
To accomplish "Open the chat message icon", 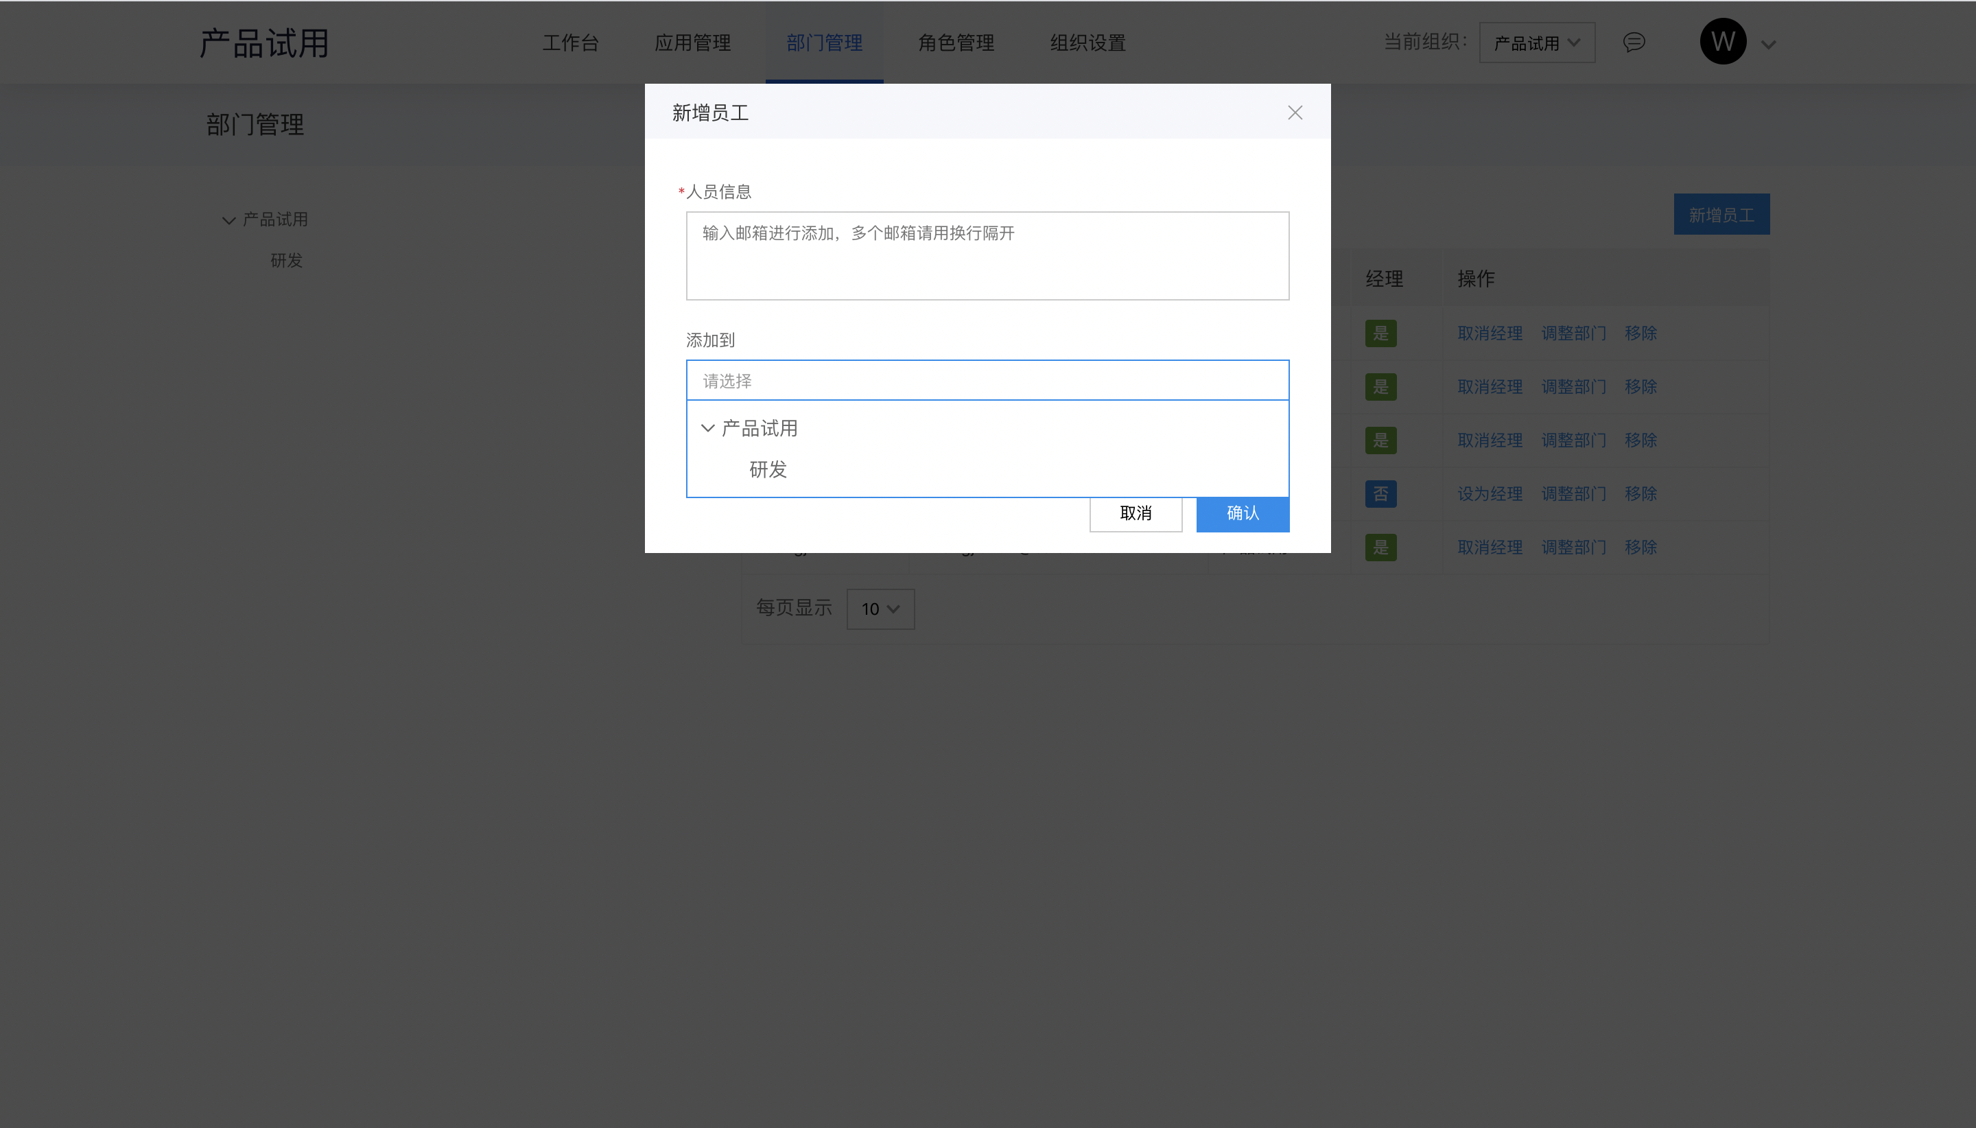I will click(1634, 42).
